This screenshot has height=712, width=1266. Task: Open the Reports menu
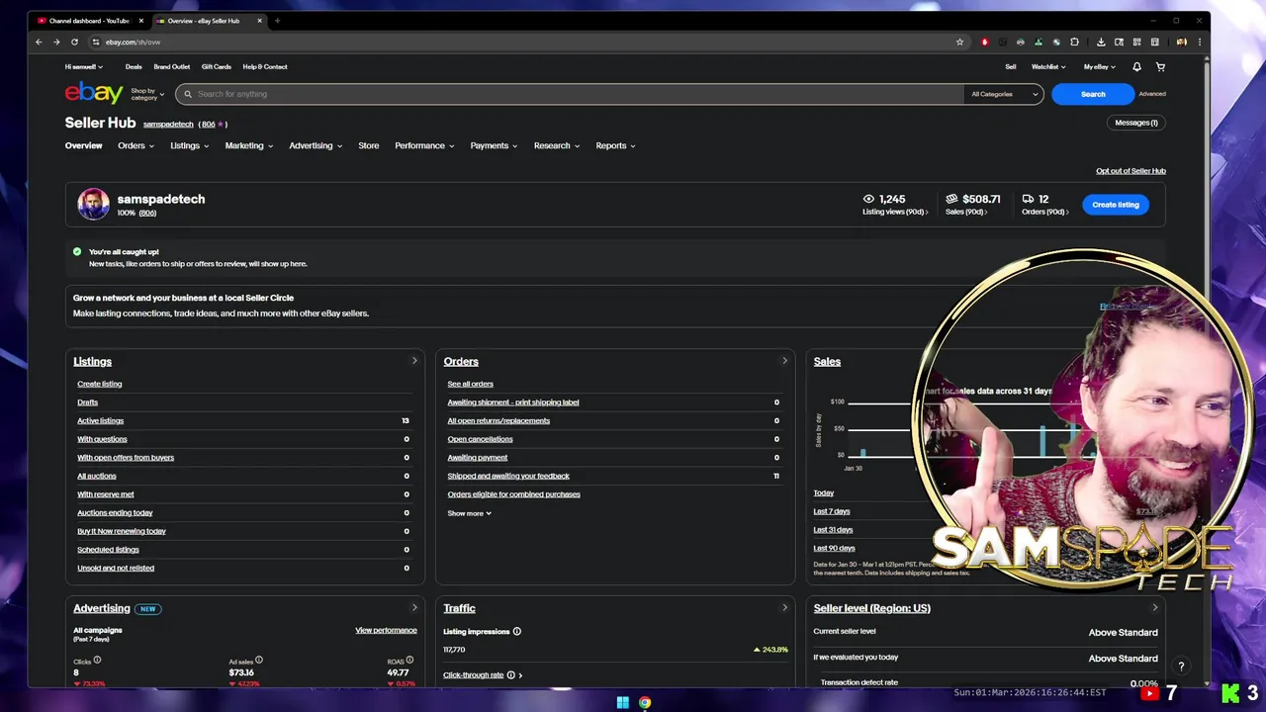[x=615, y=145]
